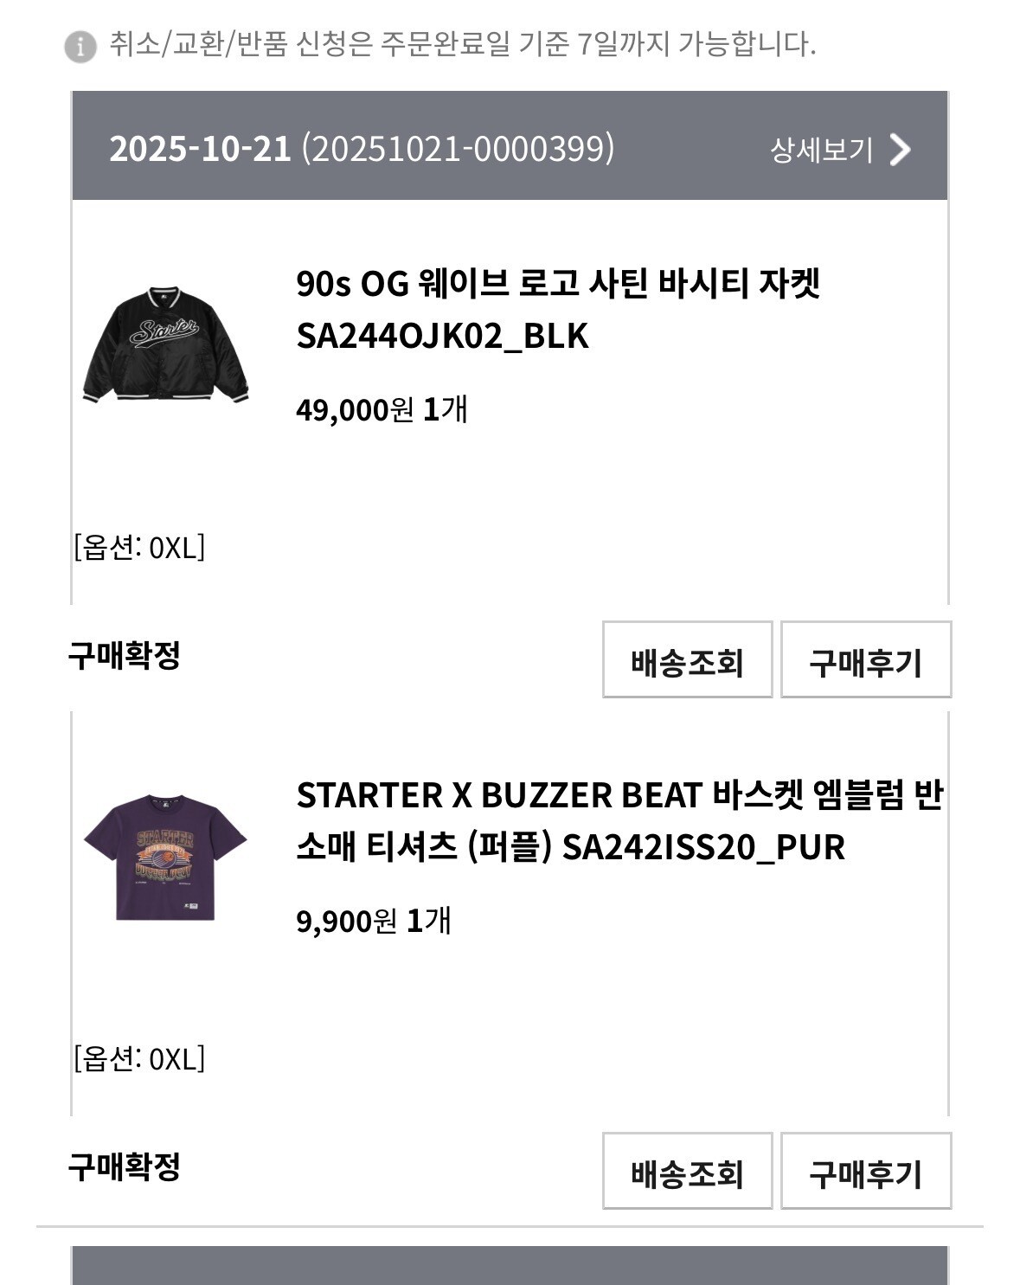Track delivery with 배송조회 for the purple t-shirt
Viewport: 1020px width, 1285px height.
[687, 1171]
